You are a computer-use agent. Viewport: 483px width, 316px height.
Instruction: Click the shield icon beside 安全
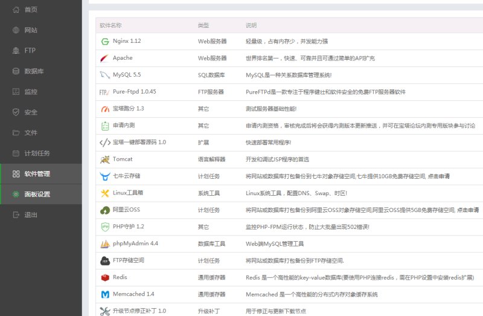[x=16, y=112]
